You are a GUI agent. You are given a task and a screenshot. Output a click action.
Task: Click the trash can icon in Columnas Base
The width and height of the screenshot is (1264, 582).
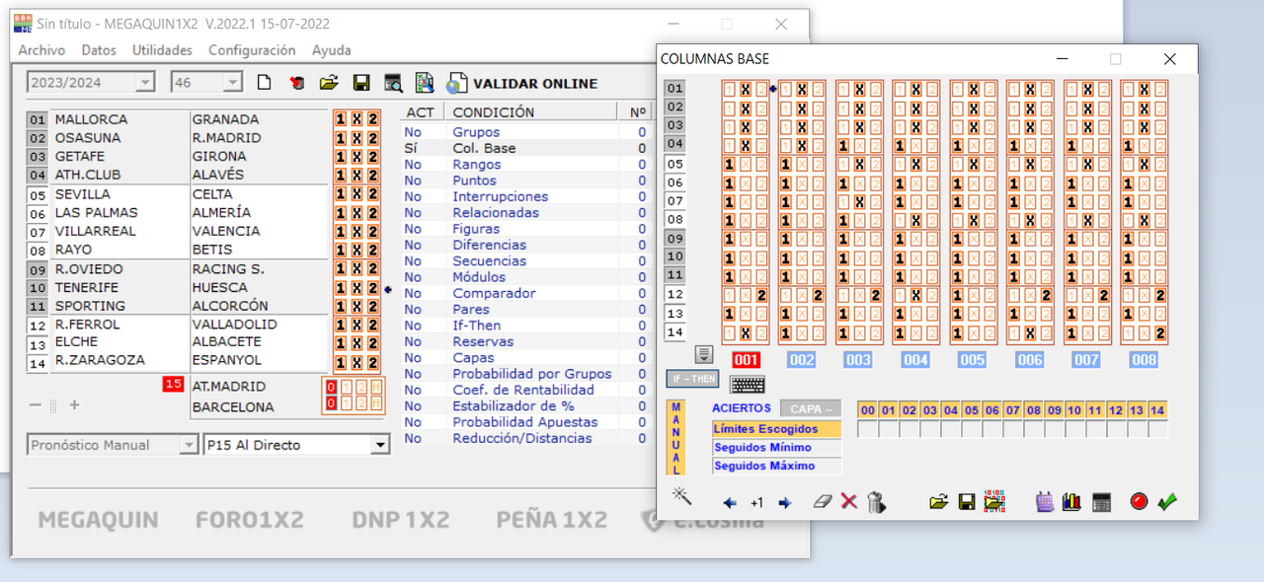pos(876,502)
